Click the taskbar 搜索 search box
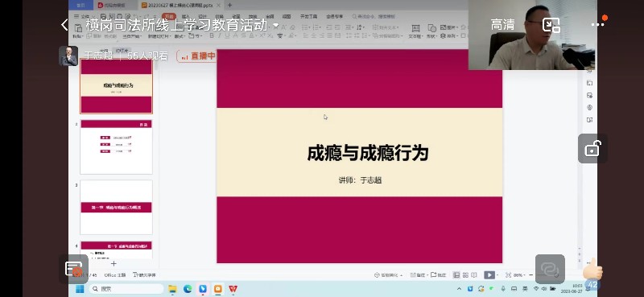Viewport: 644px width, 297px height. tap(126, 289)
